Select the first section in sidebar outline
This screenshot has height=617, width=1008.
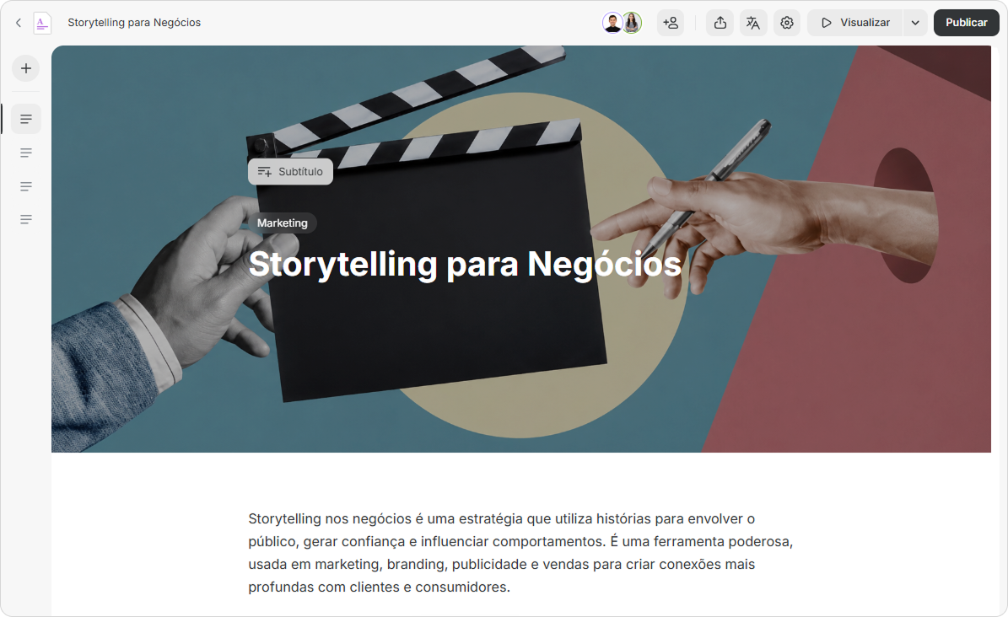(25, 119)
